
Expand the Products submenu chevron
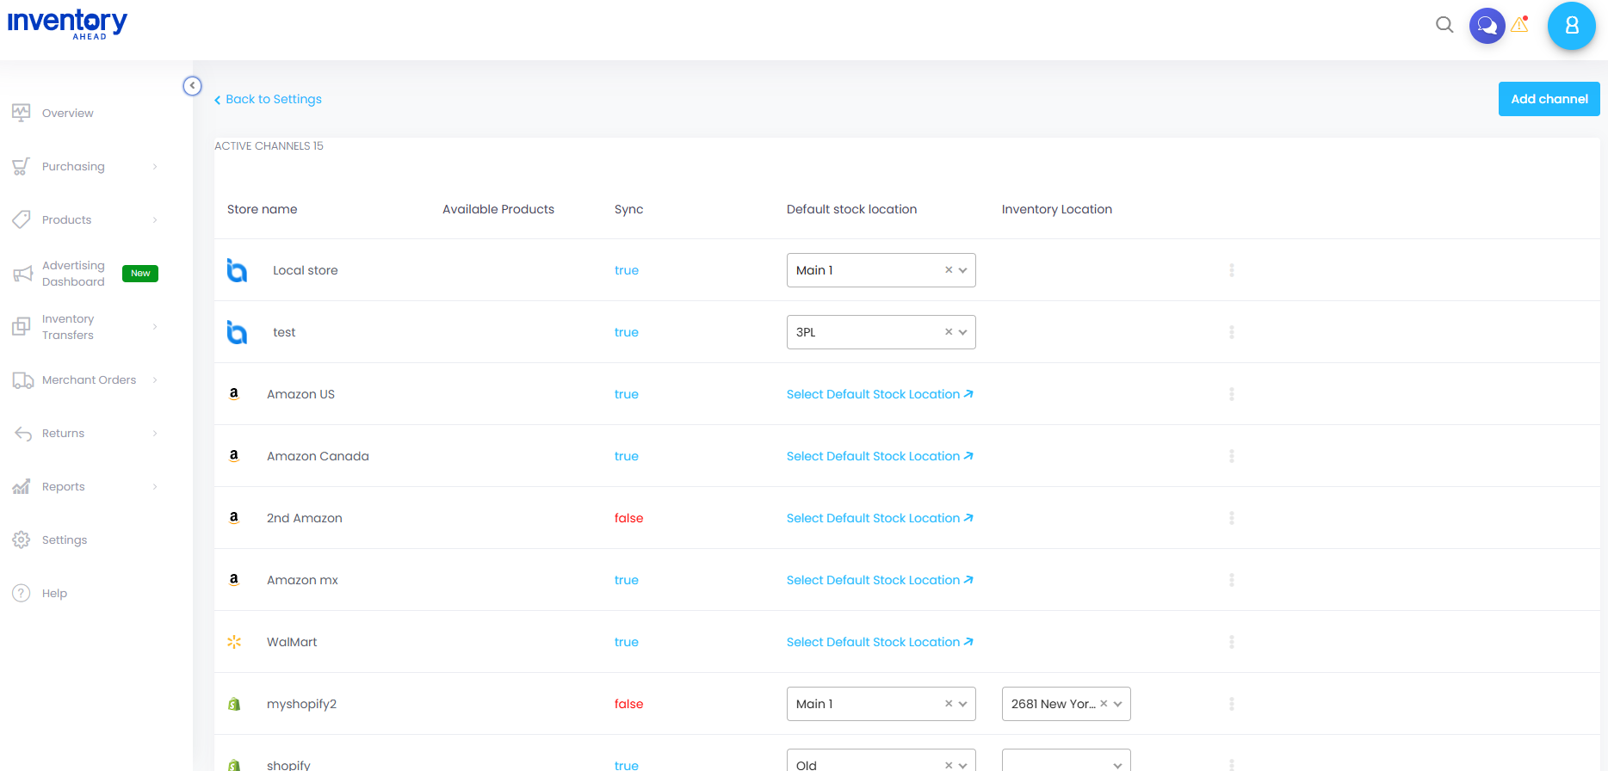click(155, 219)
